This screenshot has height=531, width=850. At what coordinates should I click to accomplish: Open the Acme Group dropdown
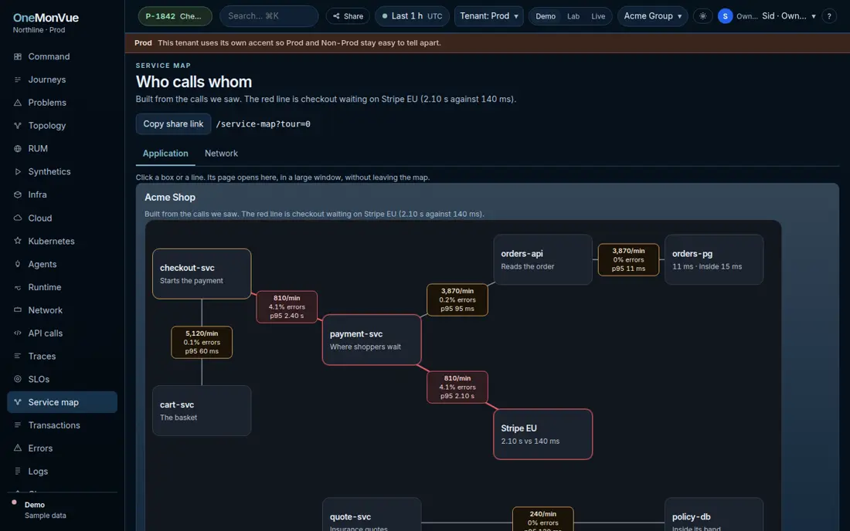tap(653, 16)
